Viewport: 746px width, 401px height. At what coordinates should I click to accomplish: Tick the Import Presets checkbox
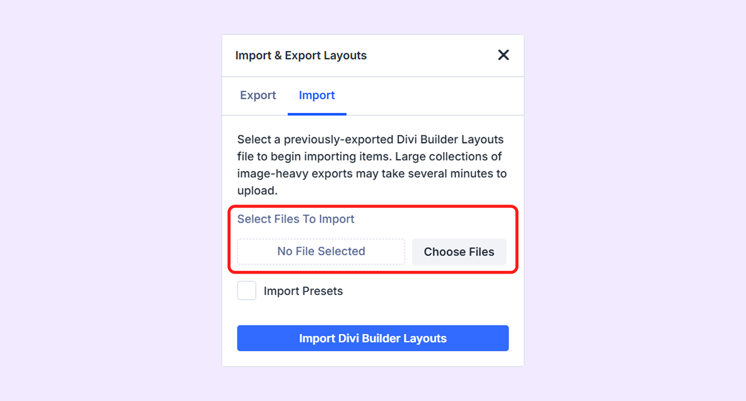click(x=247, y=290)
